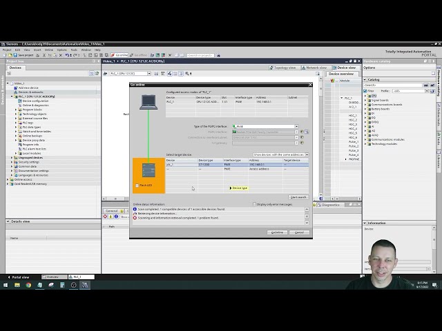Click the search up icon in hardware catalog
The height and width of the screenshot is (331, 442).
click(432, 85)
